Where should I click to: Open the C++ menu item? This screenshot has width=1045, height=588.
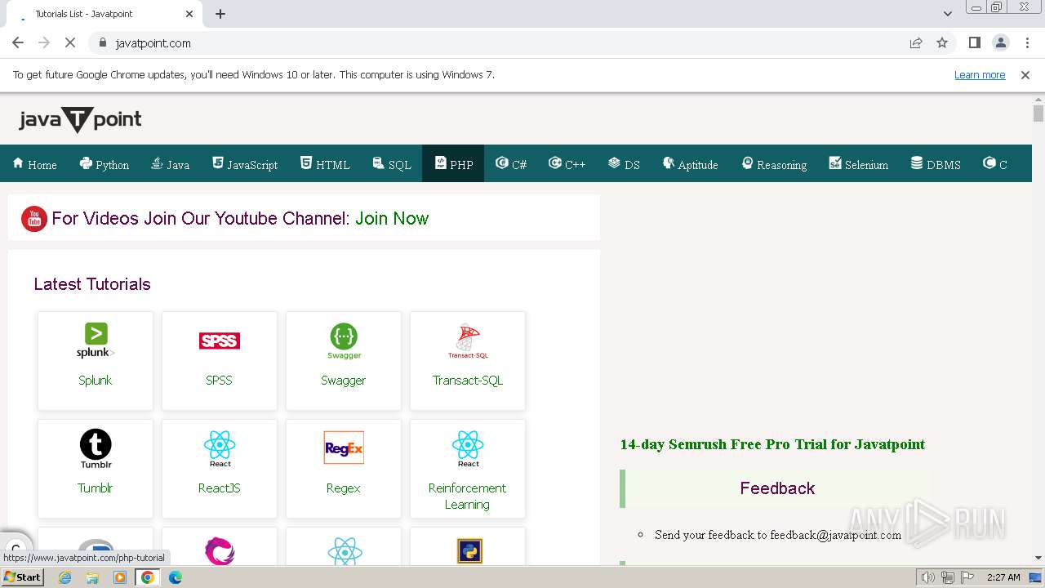coord(567,164)
